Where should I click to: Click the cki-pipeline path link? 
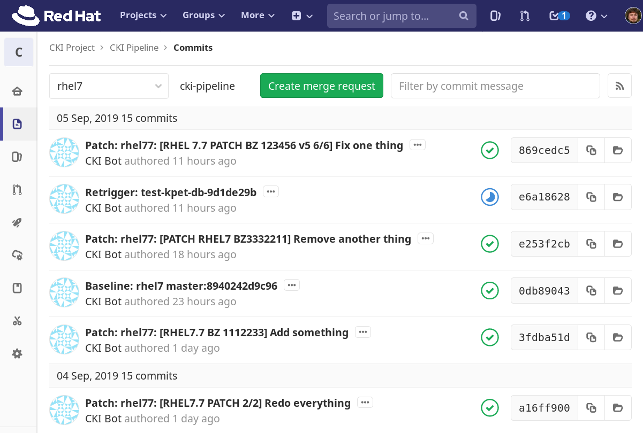[x=207, y=86]
